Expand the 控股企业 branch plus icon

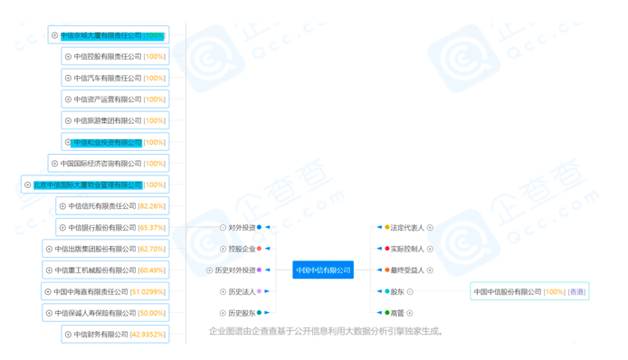pos(223,249)
